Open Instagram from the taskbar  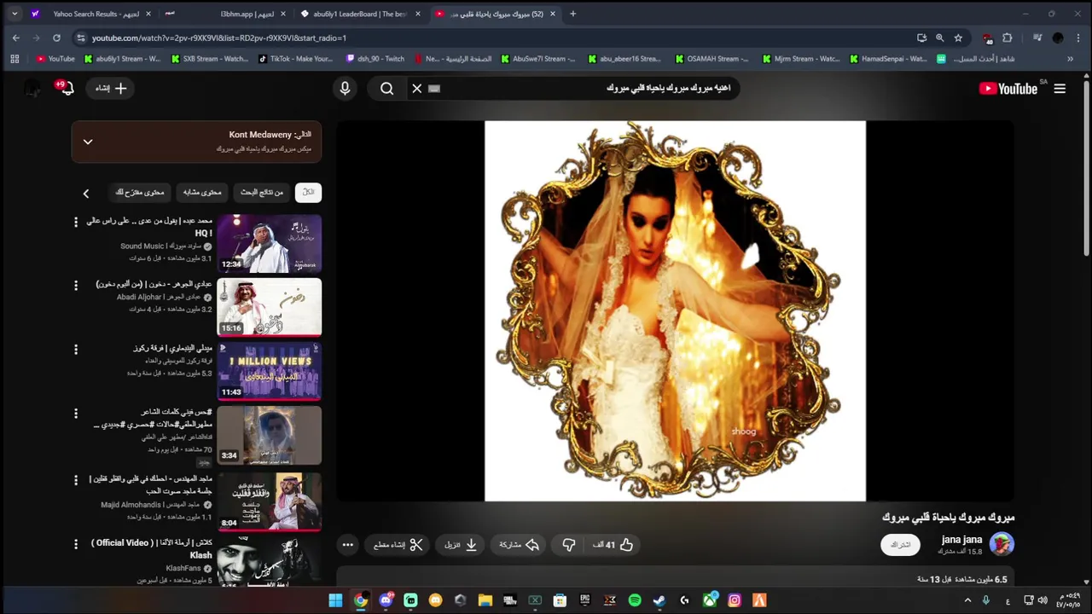pyautogui.click(x=735, y=600)
